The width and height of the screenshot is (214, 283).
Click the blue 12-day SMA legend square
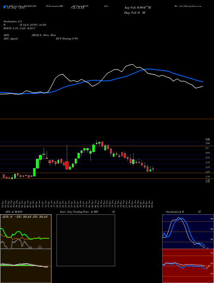click(x=5, y=7)
